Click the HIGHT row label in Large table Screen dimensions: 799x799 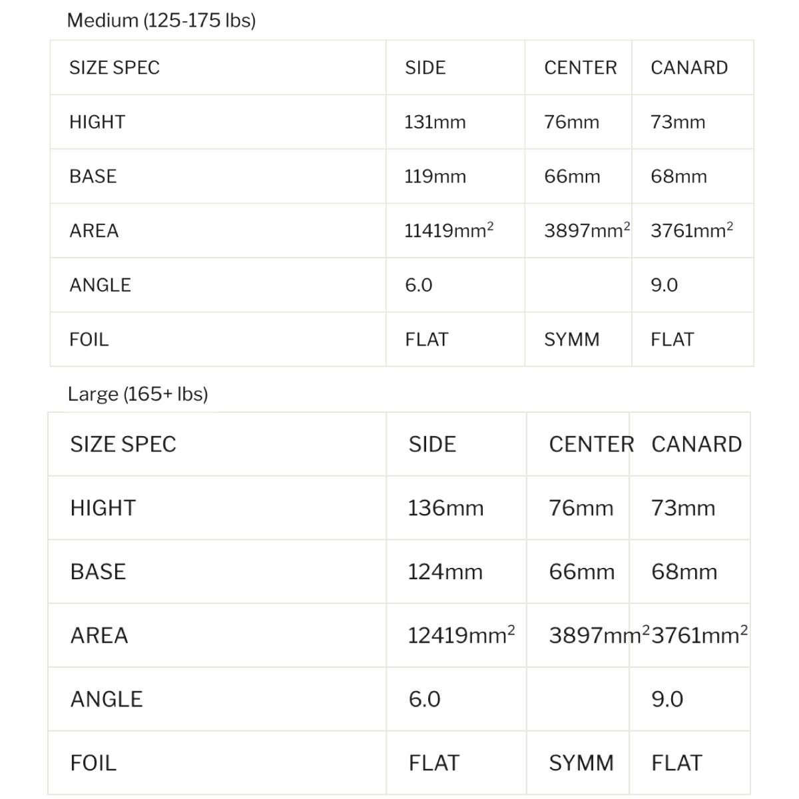(x=103, y=508)
